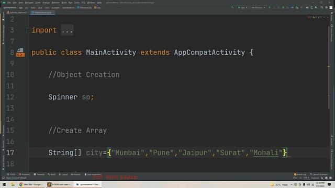Open the Event Log button

pyautogui.click(x=300, y=174)
